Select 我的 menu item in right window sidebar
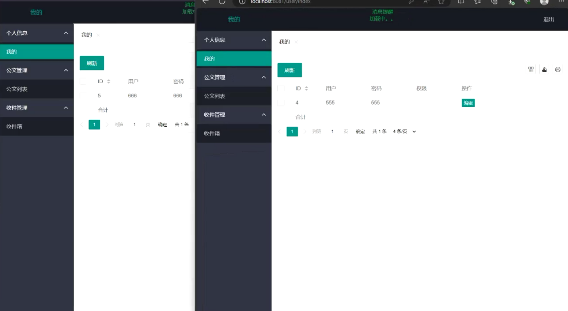This screenshot has height=311, width=568. tap(234, 59)
